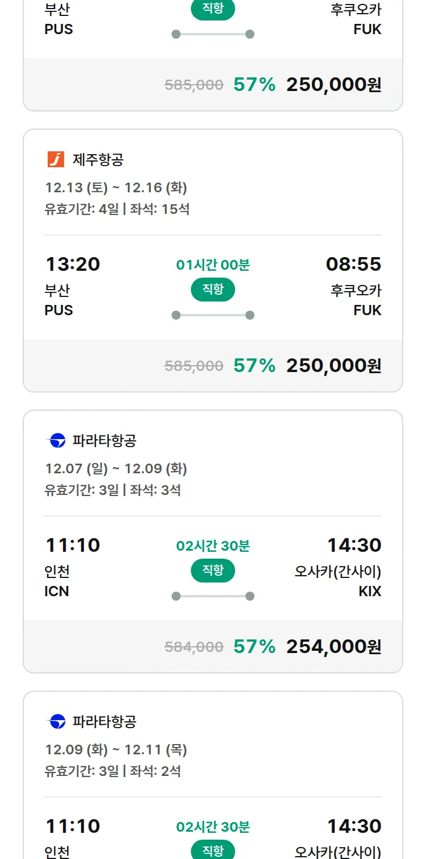Viewport: 426px width, 859px height.
Task: Open the 제주항공 250,000원 fare for 12.13
Action: click(x=333, y=366)
